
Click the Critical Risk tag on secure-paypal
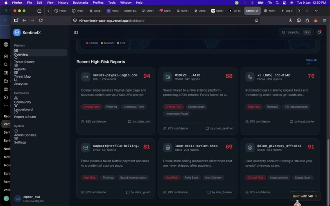(91, 107)
